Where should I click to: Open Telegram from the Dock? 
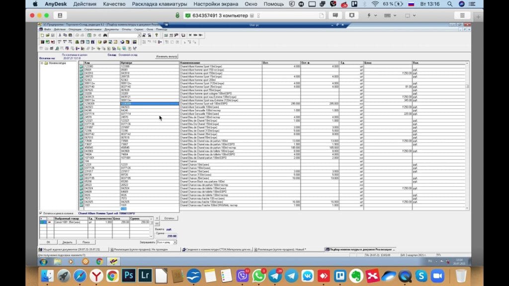292,276
